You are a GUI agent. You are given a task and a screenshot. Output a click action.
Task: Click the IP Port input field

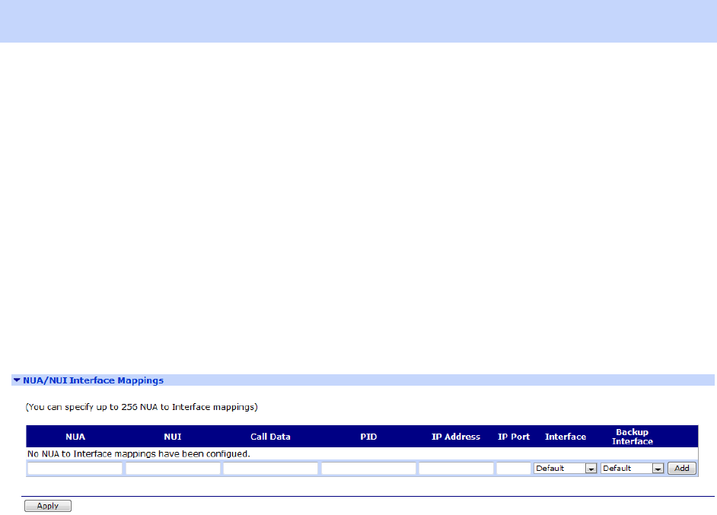point(514,469)
